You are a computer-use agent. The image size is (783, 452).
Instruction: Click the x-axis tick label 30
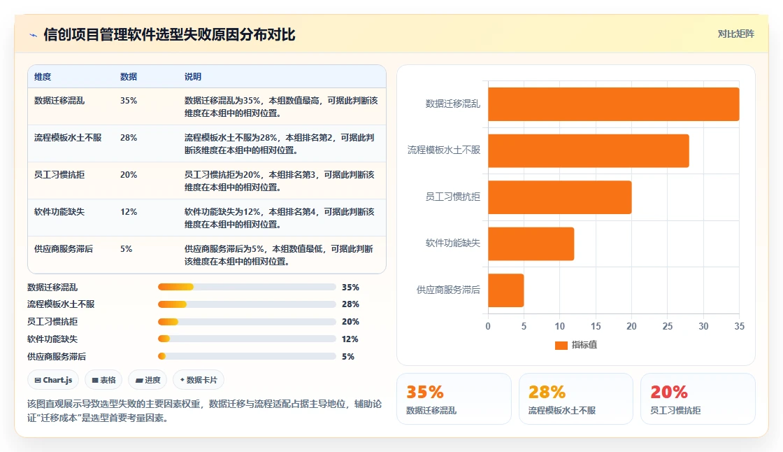coord(703,326)
